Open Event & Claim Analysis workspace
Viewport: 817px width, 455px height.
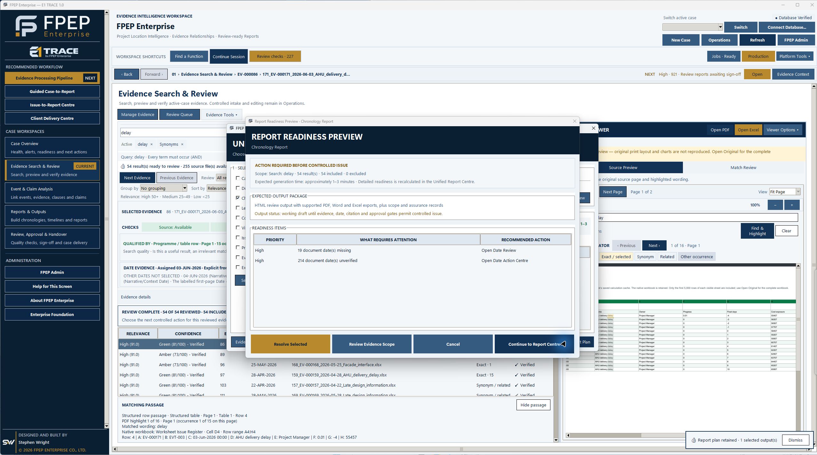52,193
